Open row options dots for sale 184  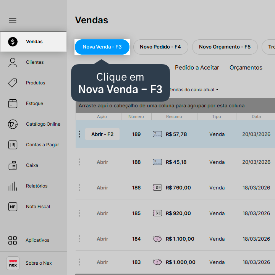[79, 239]
